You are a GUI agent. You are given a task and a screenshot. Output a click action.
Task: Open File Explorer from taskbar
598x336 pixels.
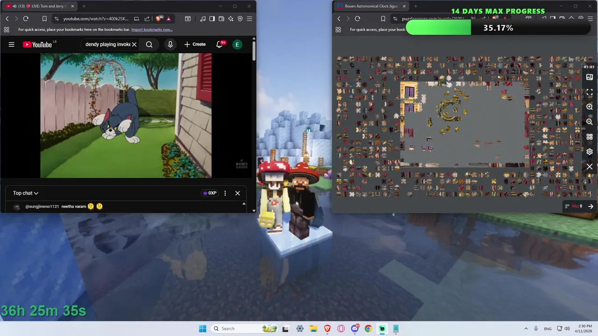[313, 329]
